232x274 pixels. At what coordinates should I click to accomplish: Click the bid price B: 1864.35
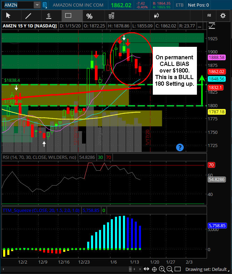[x=161, y=3]
